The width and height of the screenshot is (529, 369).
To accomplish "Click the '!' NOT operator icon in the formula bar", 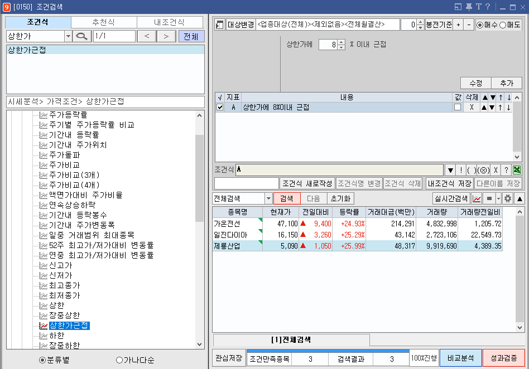I will [x=461, y=170].
